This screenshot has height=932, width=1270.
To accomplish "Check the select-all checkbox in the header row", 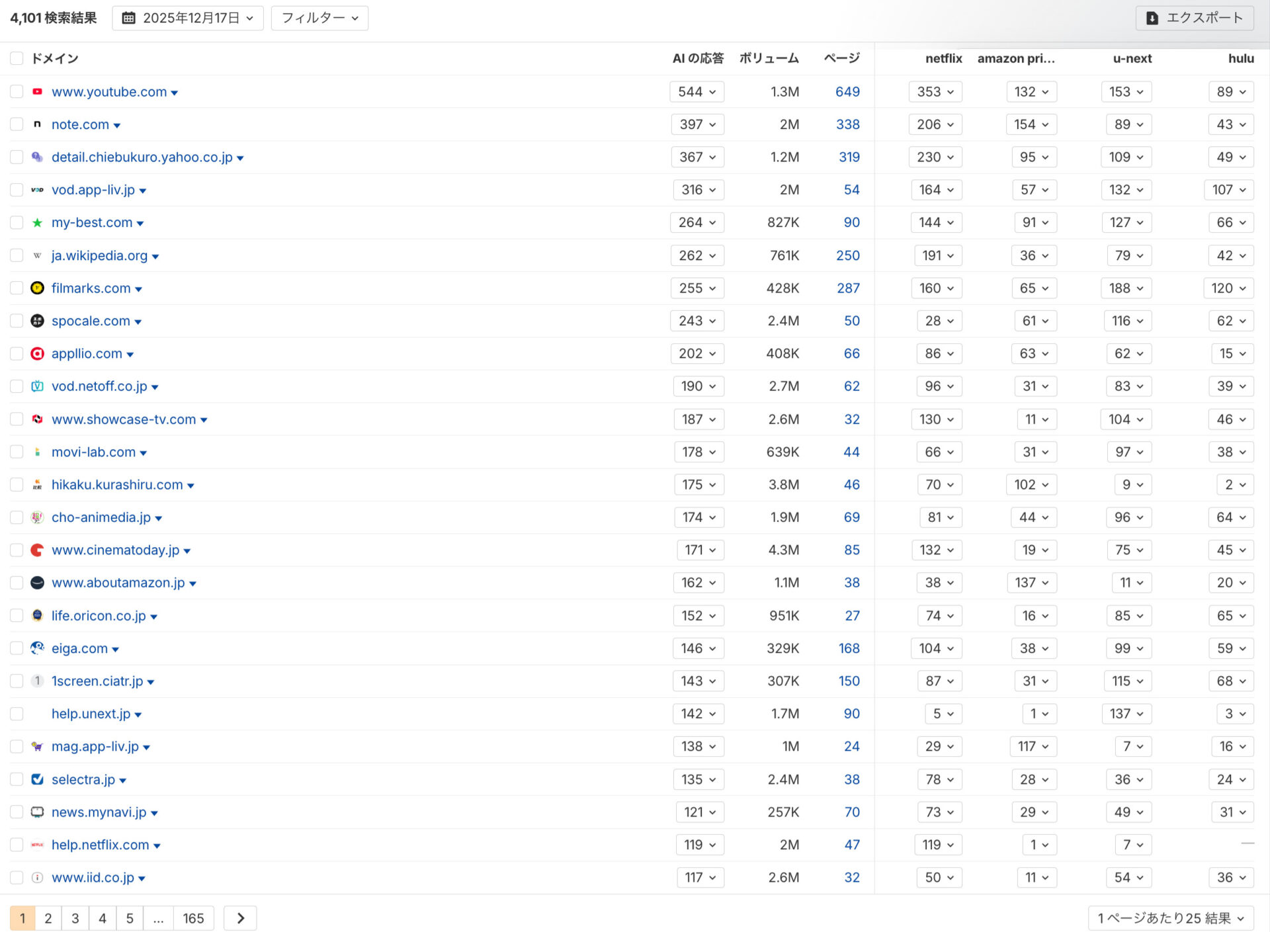I will pos(17,58).
